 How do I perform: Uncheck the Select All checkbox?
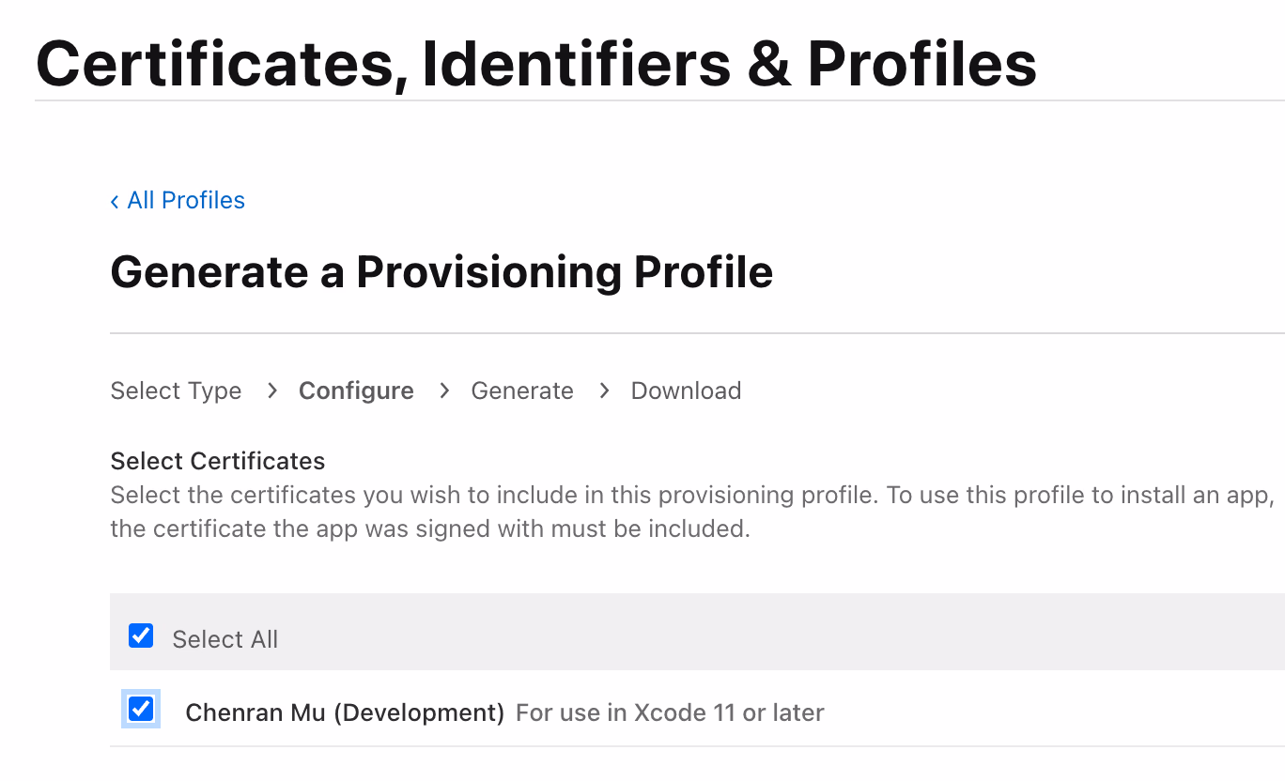click(x=141, y=636)
